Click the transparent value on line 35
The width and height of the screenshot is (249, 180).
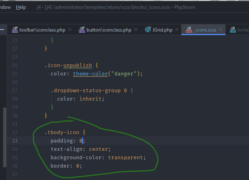125,158
